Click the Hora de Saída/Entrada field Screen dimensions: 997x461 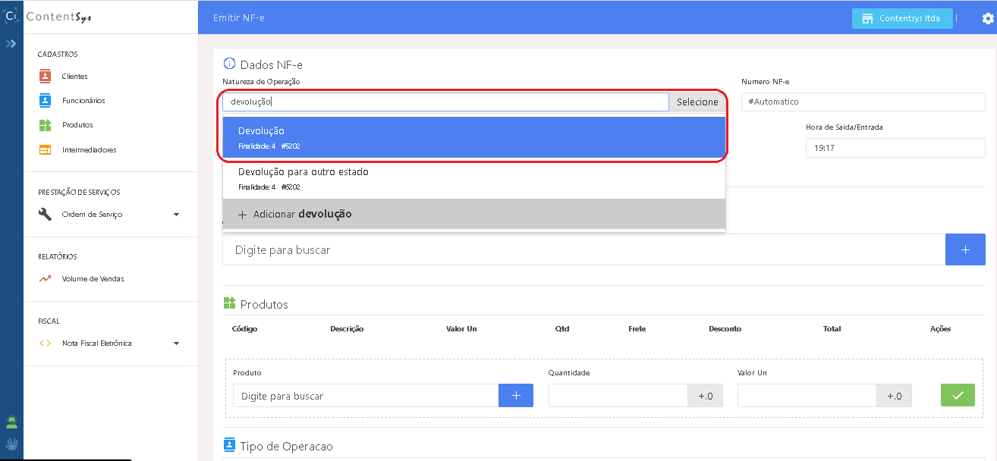point(895,149)
